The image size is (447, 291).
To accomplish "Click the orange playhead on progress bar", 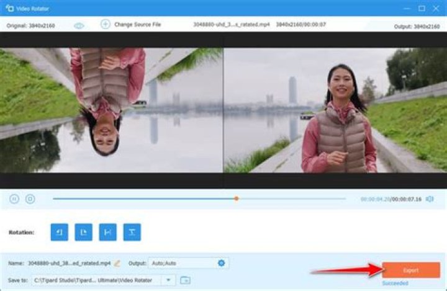I will [237, 199].
